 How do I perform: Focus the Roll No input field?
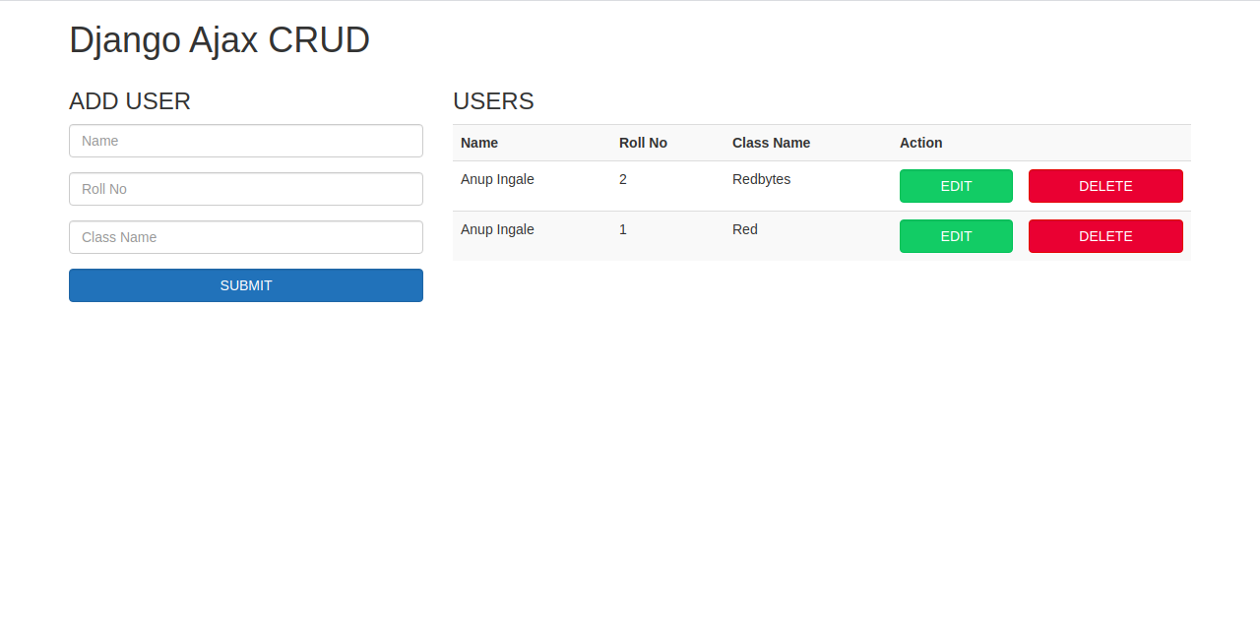[x=245, y=189]
